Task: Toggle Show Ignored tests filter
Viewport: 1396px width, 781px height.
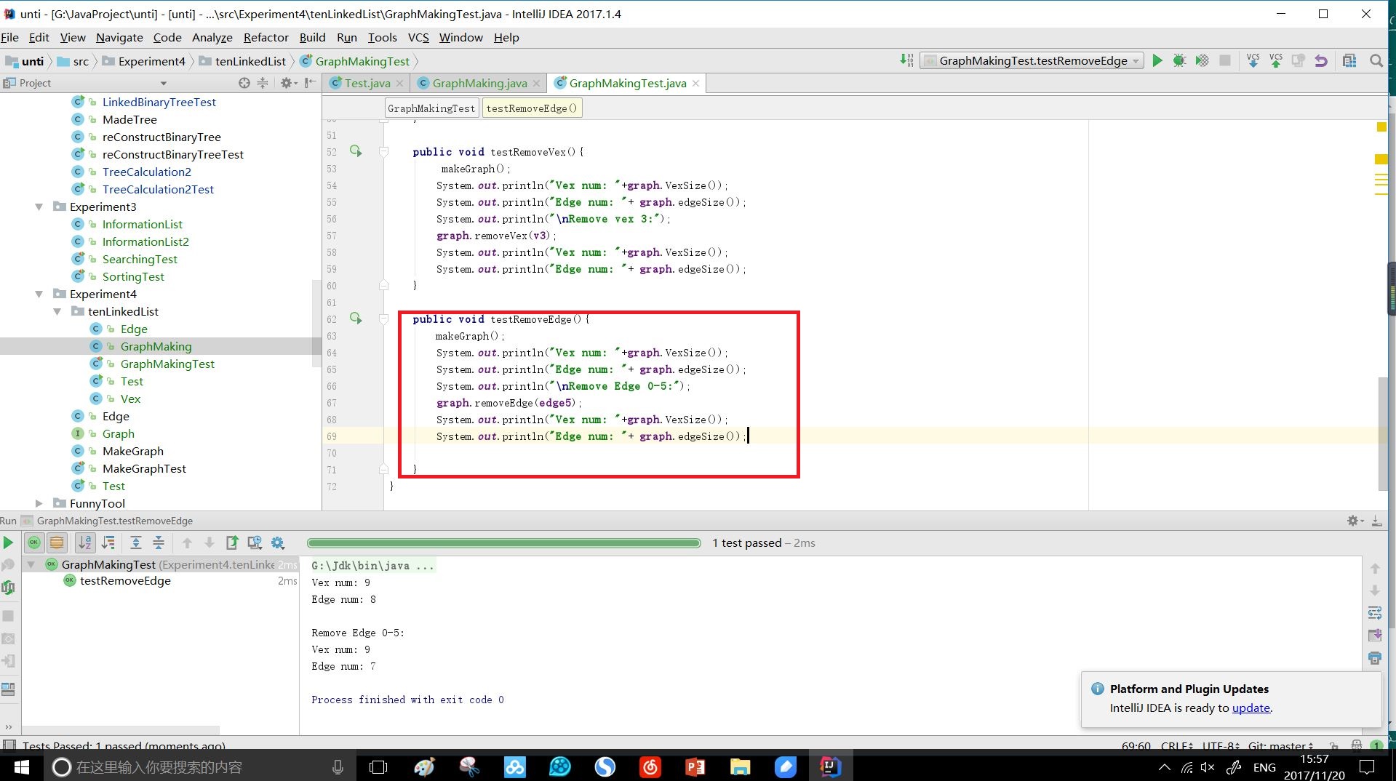Action: pyautogui.click(x=57, y=542)
